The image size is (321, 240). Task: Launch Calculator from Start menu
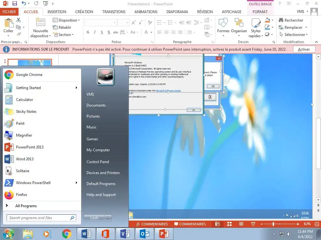[x=42, y=100]
